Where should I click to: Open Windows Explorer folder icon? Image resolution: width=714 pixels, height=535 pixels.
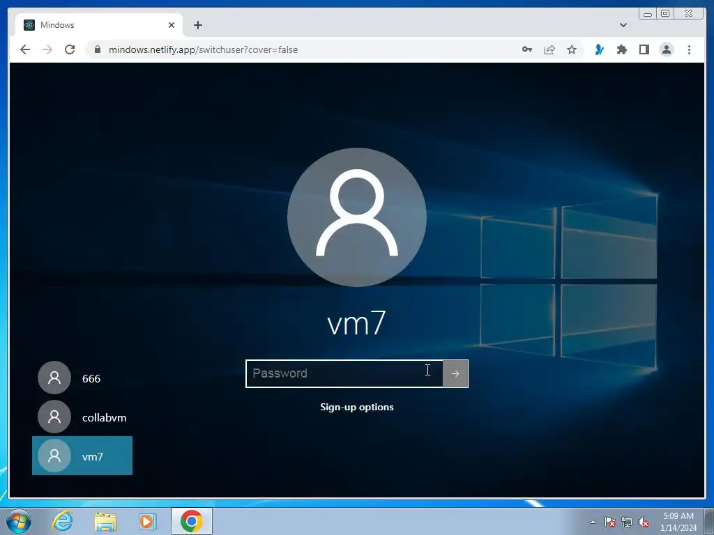pos(105,521)
